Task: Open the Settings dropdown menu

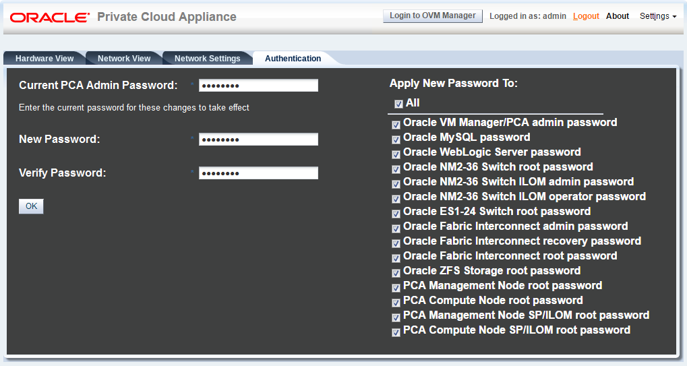Action: click(657, 16)
